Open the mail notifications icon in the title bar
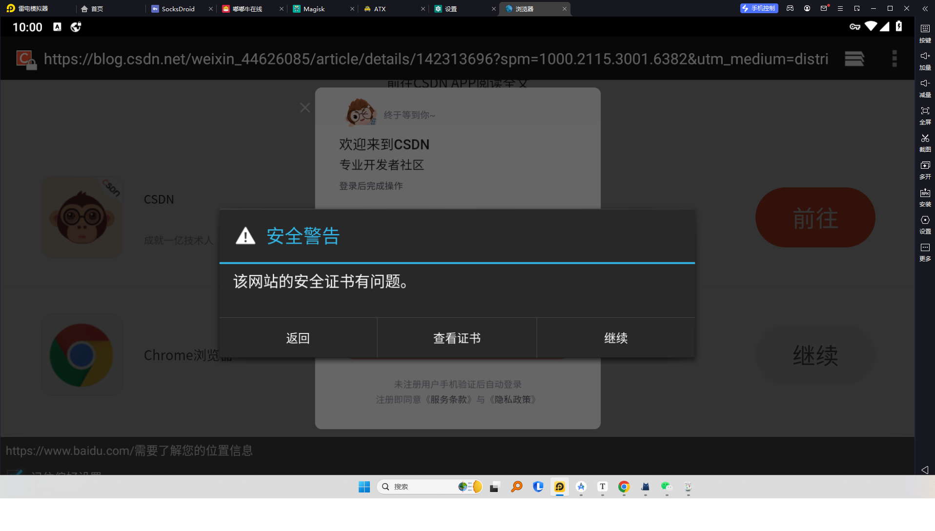Viewport: 935px width, 531px height. (824, 9)
